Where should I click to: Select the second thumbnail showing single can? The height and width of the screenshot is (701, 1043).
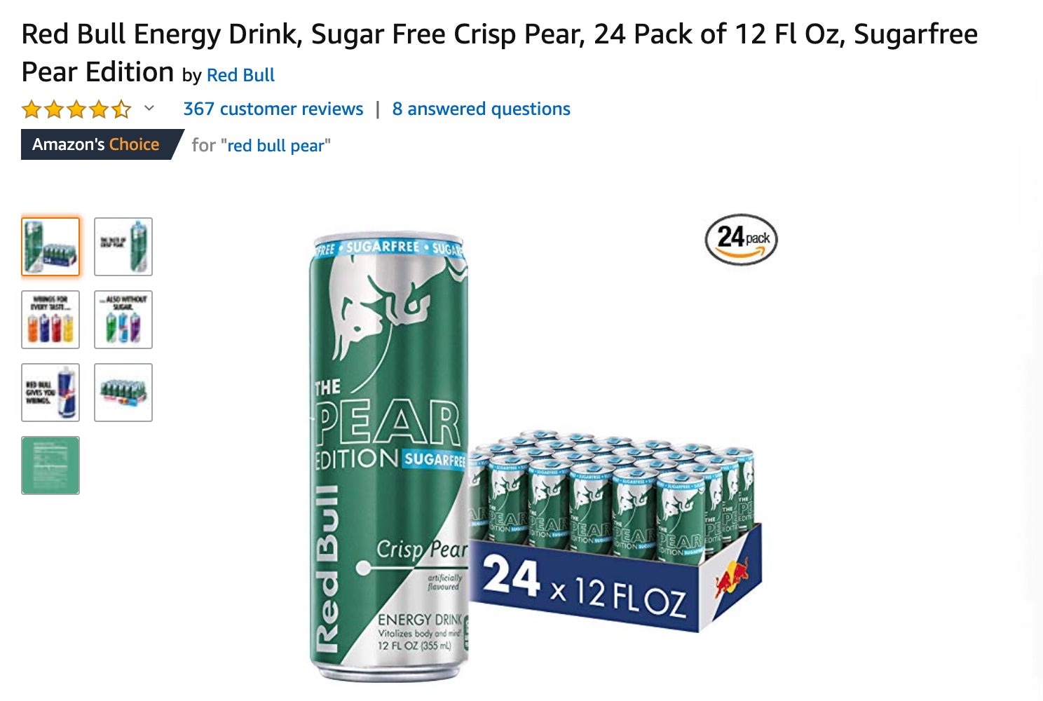point(123,247)
